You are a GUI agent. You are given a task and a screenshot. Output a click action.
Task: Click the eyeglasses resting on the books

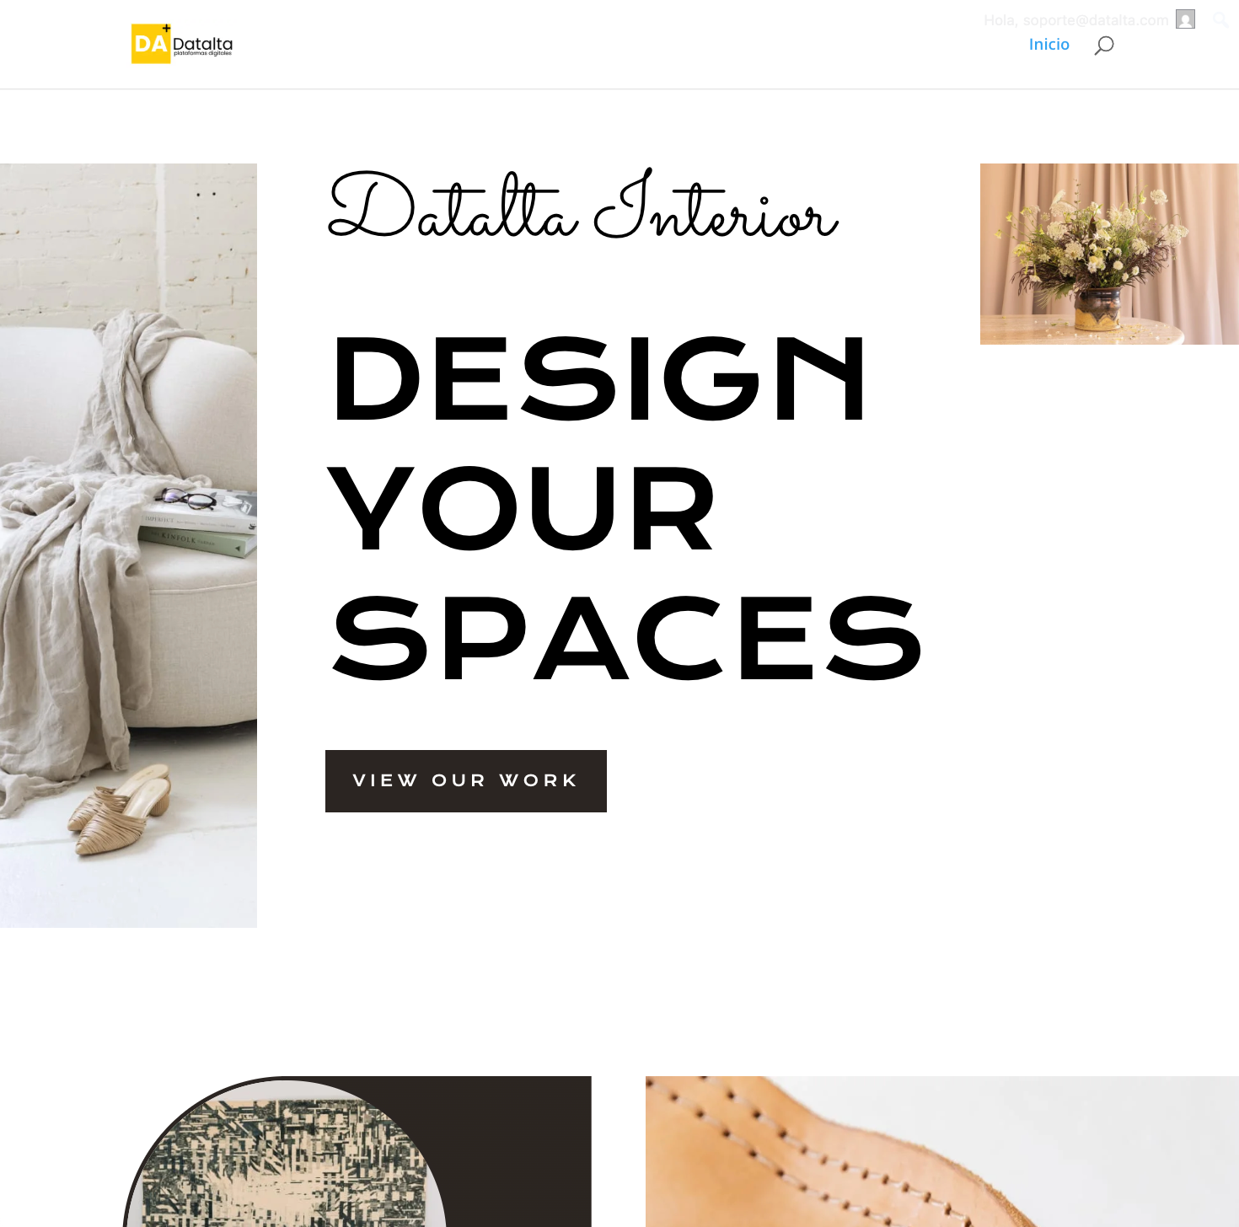click(187, 499)
